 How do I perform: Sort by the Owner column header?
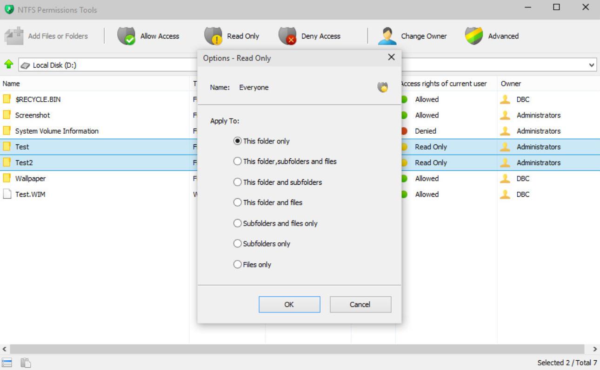(x=511, y=84)
